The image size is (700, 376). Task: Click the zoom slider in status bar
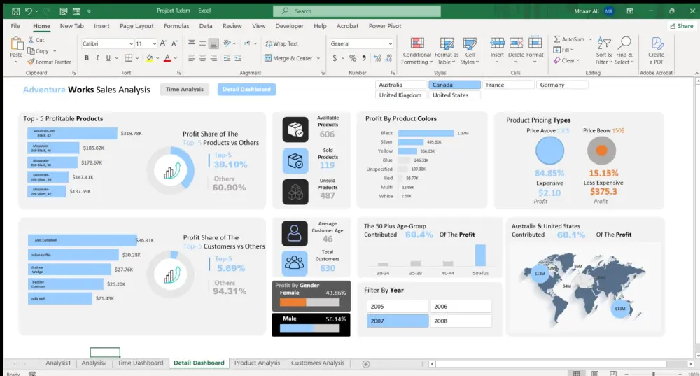pyautogui.click(x=653, y=374)
